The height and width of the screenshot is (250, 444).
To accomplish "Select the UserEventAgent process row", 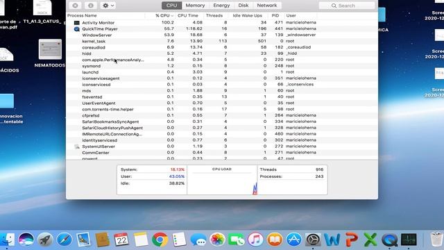I will click(x=222, y=103).
